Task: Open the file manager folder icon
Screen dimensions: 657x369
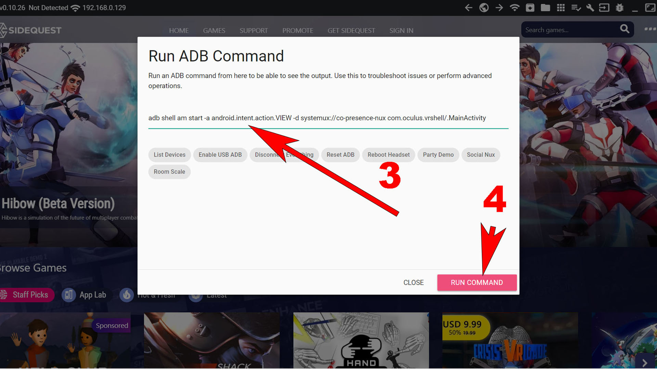Action: pos(545,8)
